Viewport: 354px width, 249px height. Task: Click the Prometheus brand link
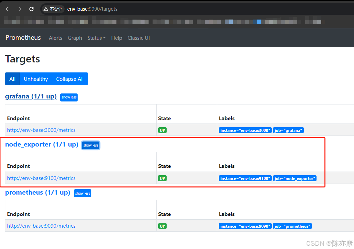point(23,38)
